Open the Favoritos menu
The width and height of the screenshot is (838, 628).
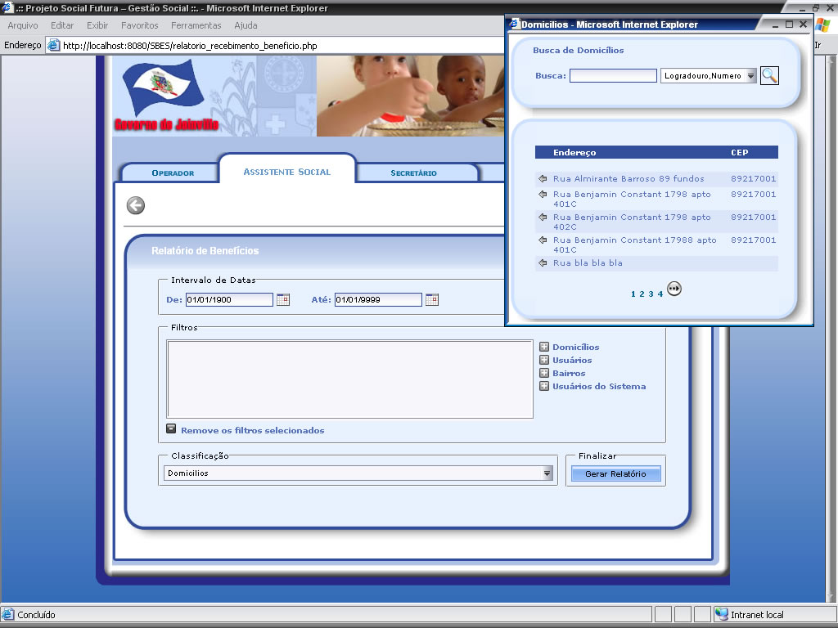coord(139,25)
